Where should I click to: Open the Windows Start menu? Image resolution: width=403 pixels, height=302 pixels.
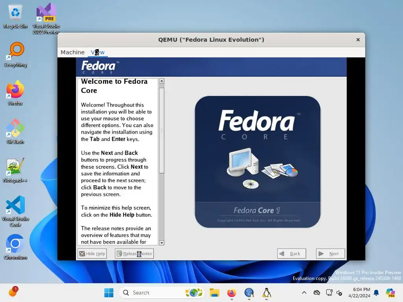[x=109, y=293]
